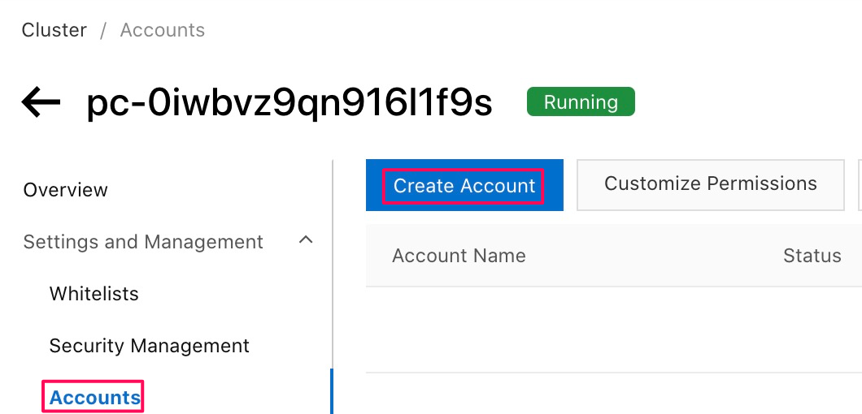Open Overview in the sidebar
The height and width of the screenshot is (414, 862).
tap(65, 190)
